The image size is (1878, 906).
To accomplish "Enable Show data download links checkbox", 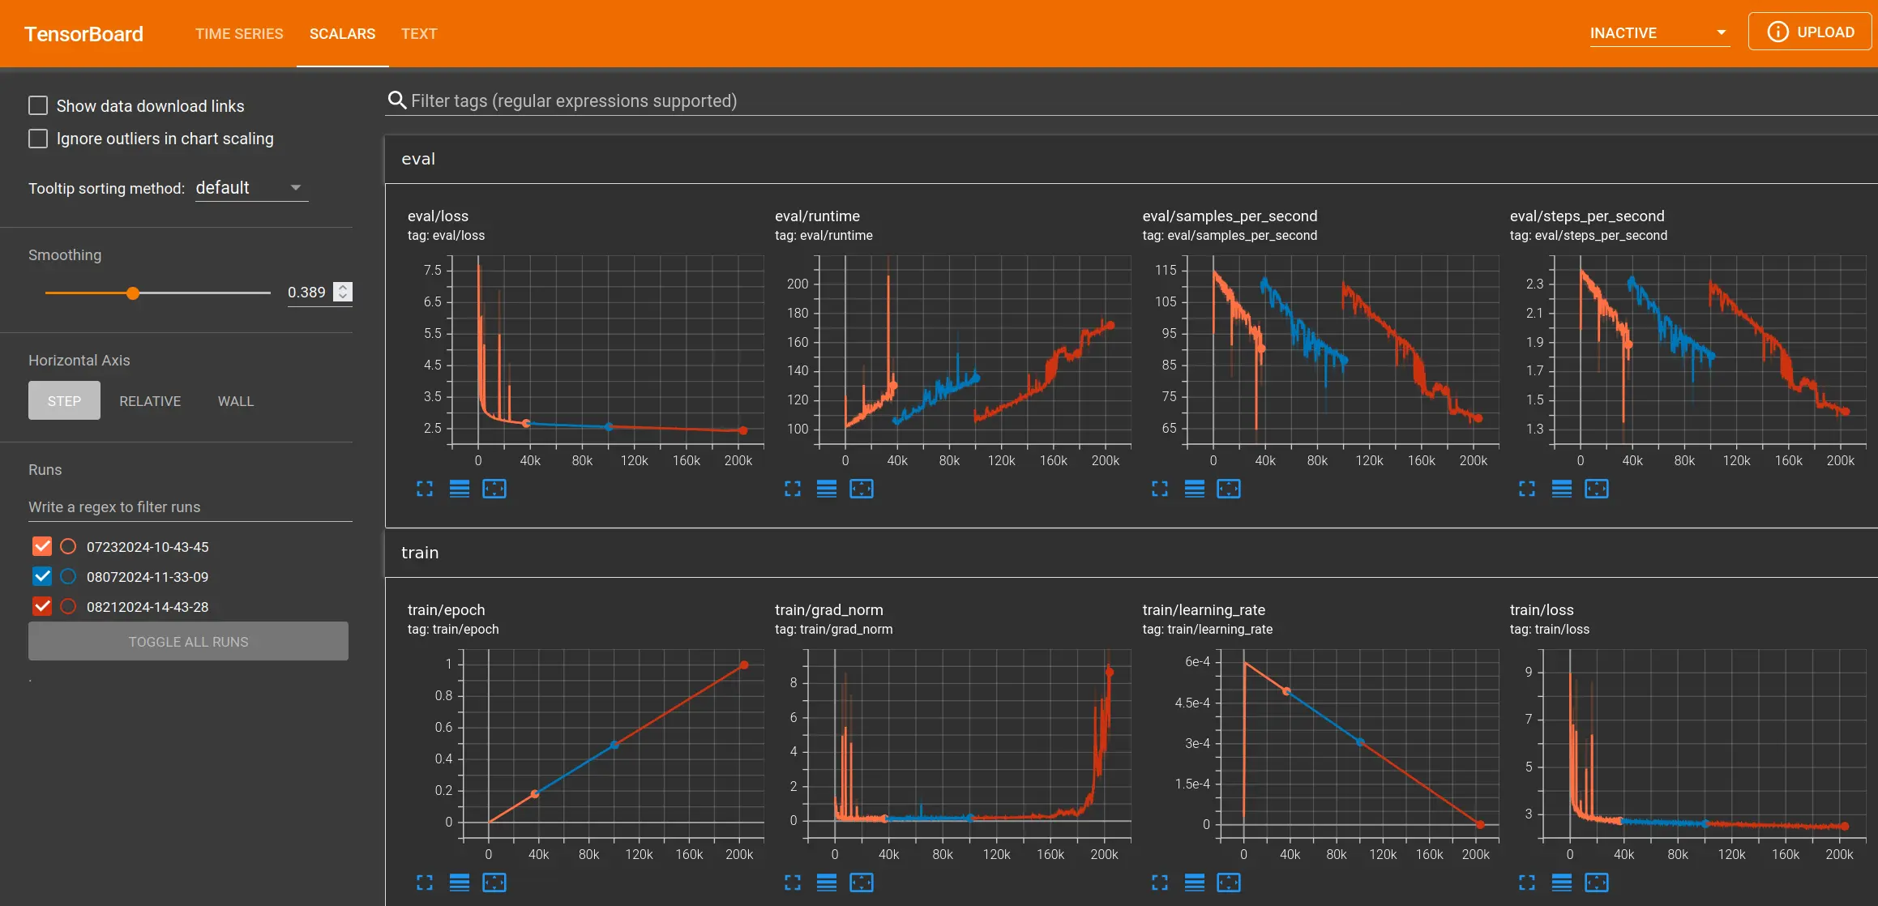I will tap(38, 105).
